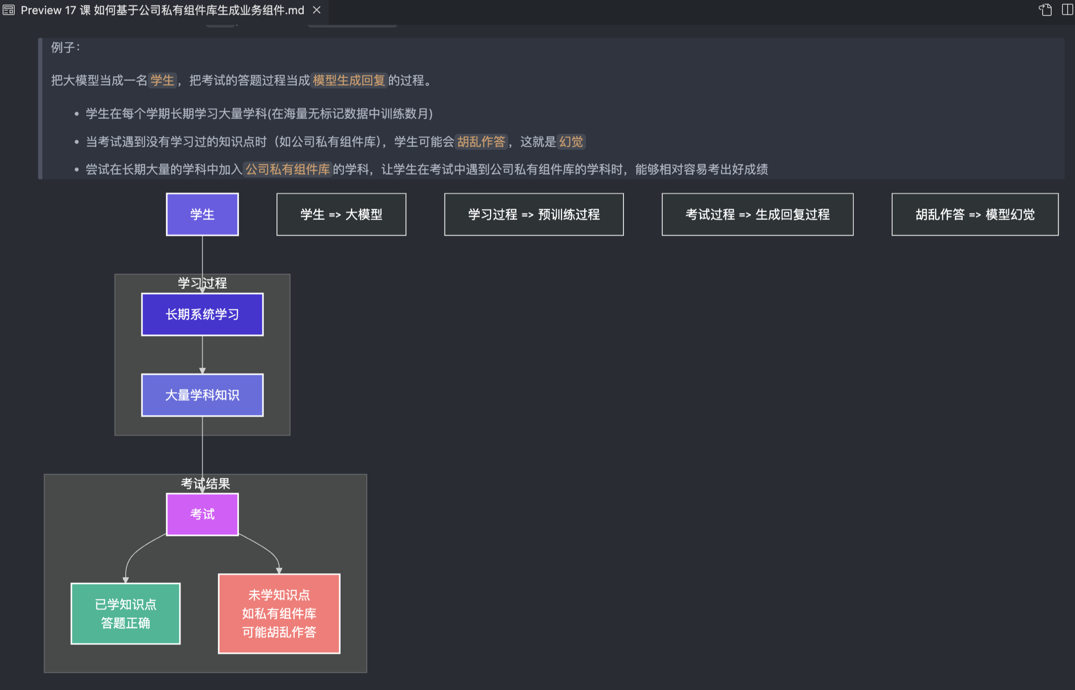Click the highlighted 幻觉 inline code
Viewport: 1075px width, 690px height.
pyautogui.click(x=571, y=142)
